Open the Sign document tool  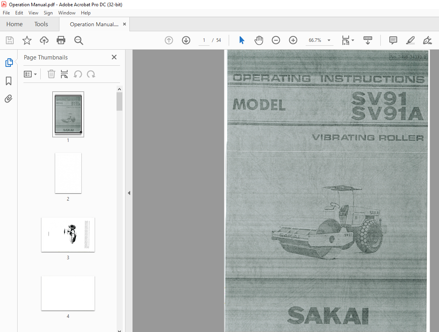[x=427, y=40]
